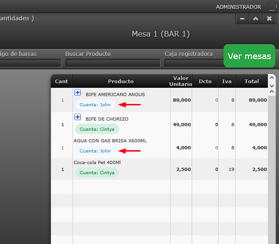Focus the Caja registradora input field

click(194, 63)
